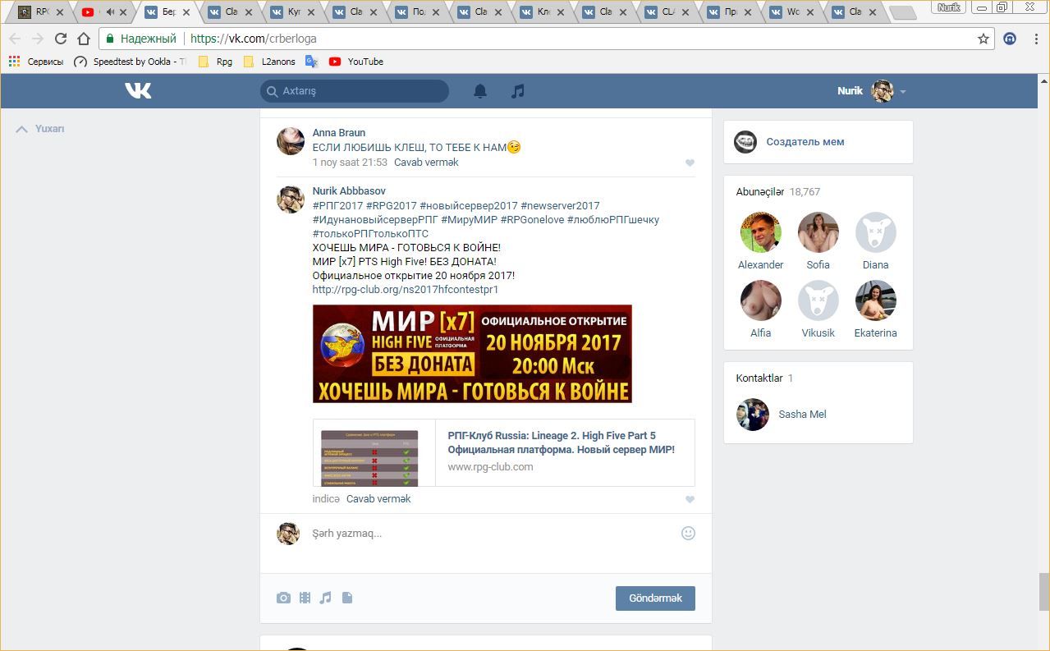Open Nurik Abbbasov profile name
Image resolution: width=1050 pixels, height=651 pixels.
349,191
